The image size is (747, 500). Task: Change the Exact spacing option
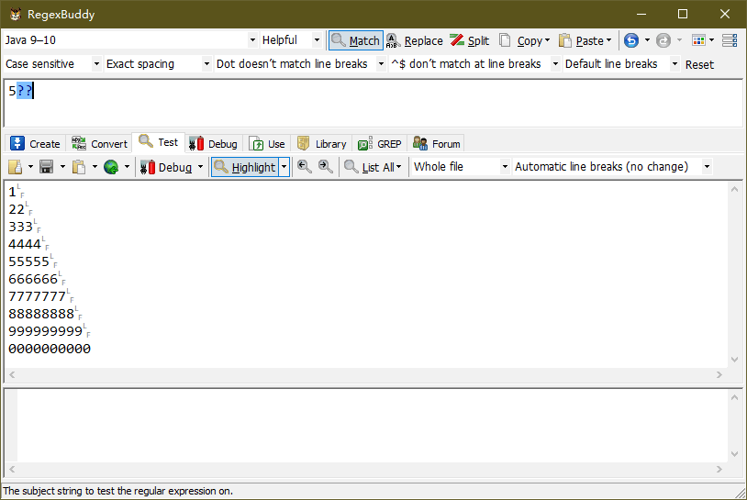click(x=158, y=64)
